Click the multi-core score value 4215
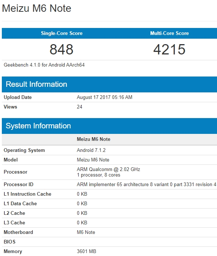This screenshot has height=256, width=217. point(169,49)
